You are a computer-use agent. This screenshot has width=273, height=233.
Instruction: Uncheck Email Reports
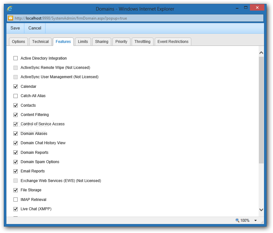(15, 171)
